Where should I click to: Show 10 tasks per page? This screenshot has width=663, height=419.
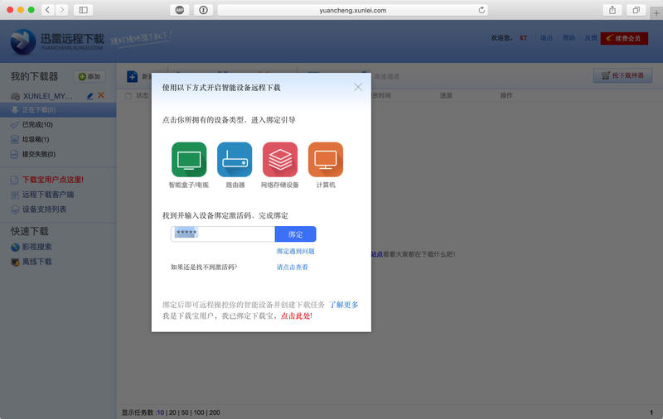pos(161,412)
